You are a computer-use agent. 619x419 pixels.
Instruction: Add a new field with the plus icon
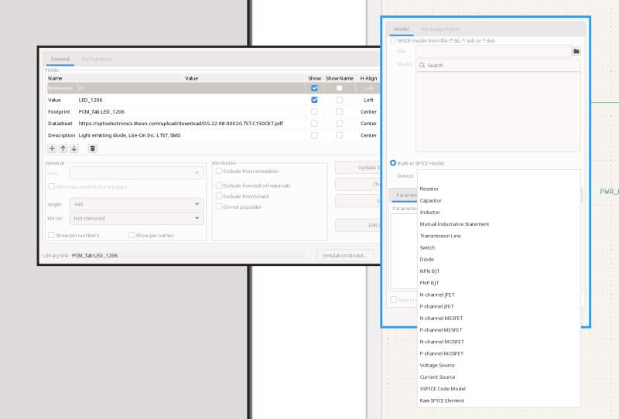[52, 148]
